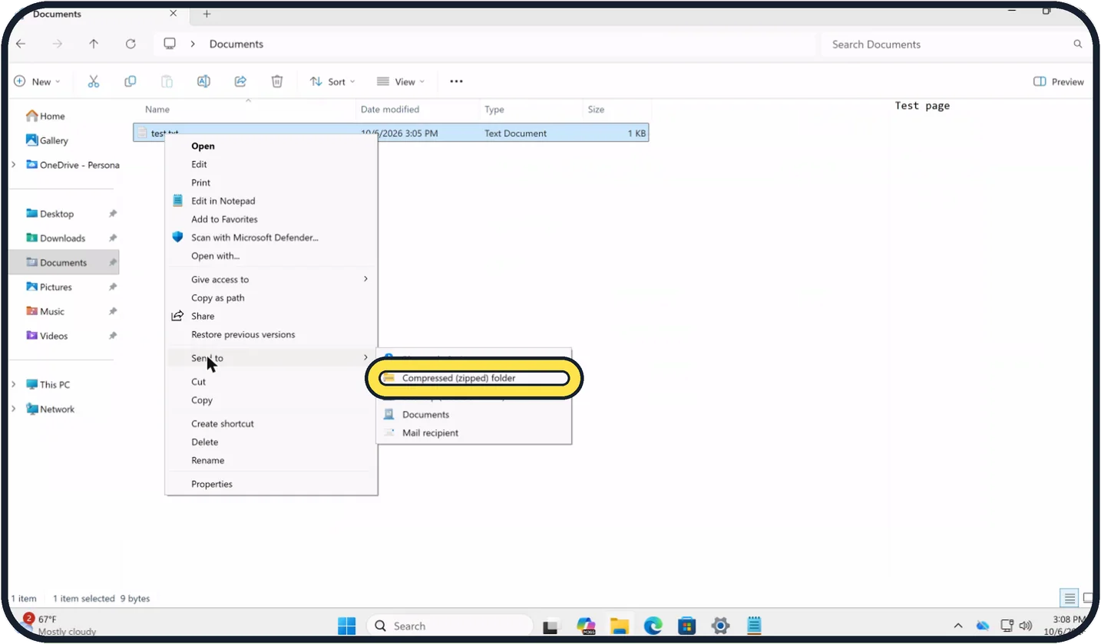Click the Delete trash can icon in the toolbar
This screenshot has height=644, width=1101.
click(277, 81)
